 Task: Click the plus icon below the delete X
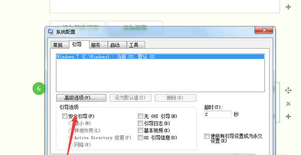point(288,116)
